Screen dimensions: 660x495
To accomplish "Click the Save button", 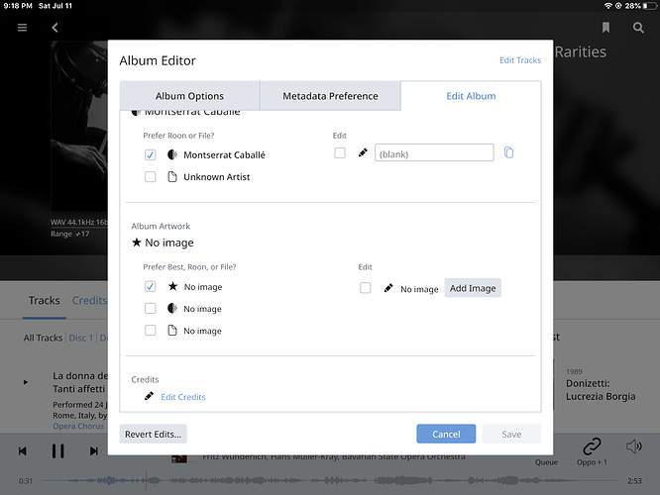I will 511,434.
